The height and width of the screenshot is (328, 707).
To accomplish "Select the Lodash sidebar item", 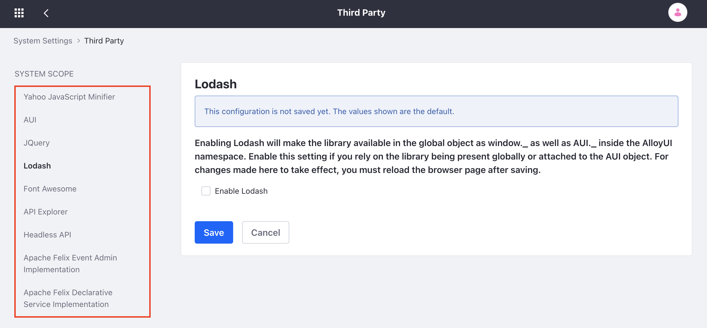I will click(37, 166).
